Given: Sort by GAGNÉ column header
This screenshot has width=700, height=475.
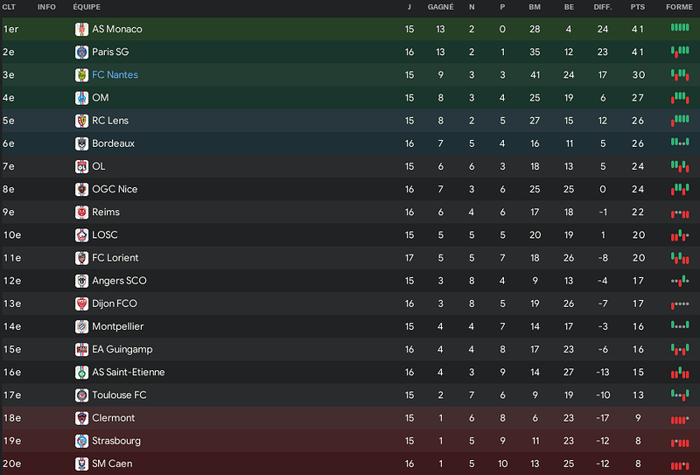Looking at the screenshot, I should click(x=440, y=7).
